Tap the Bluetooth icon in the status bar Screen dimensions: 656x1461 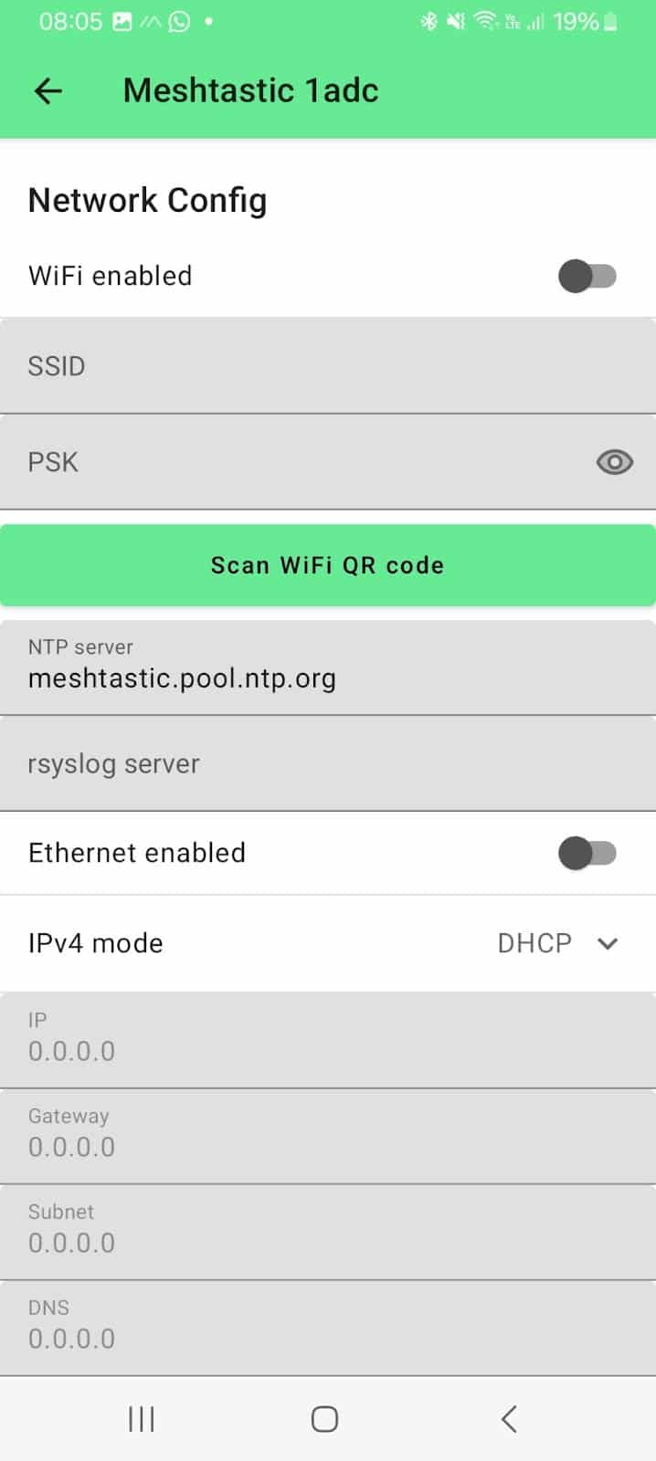[x=429, y=21]
